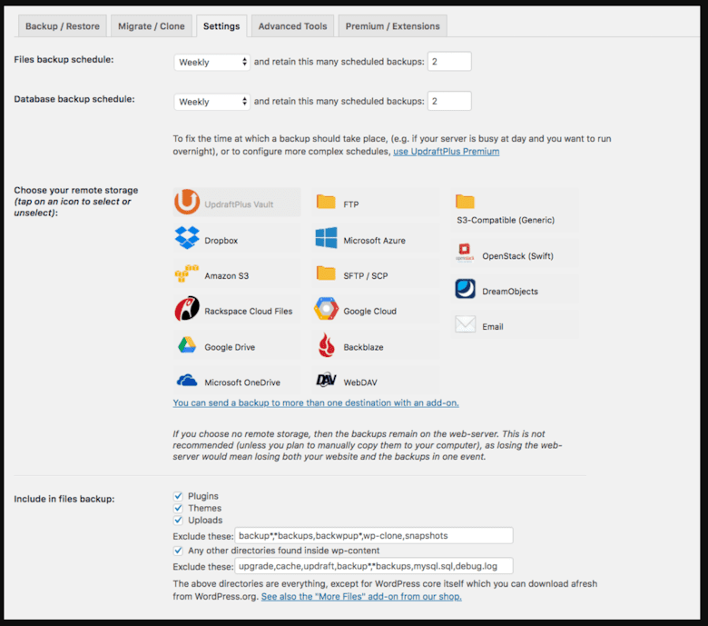This screenshot has height=626, width=708.
Task: Pick the Google Cloud icon
Action: [326, 309]
